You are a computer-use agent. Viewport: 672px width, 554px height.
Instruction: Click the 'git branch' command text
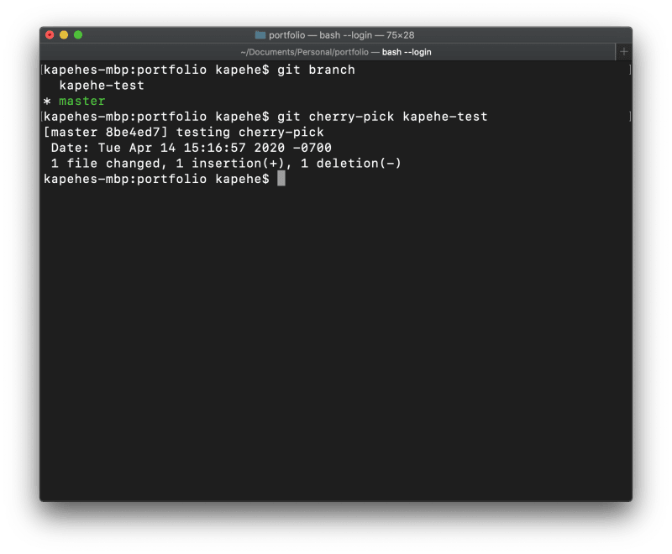[316, 70]
